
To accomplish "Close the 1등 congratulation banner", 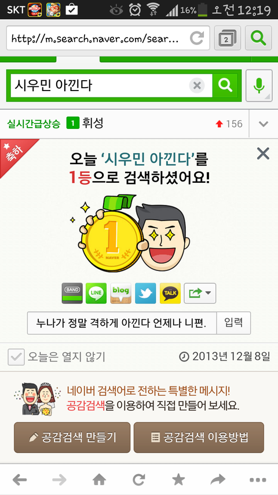I will [263, 154].
